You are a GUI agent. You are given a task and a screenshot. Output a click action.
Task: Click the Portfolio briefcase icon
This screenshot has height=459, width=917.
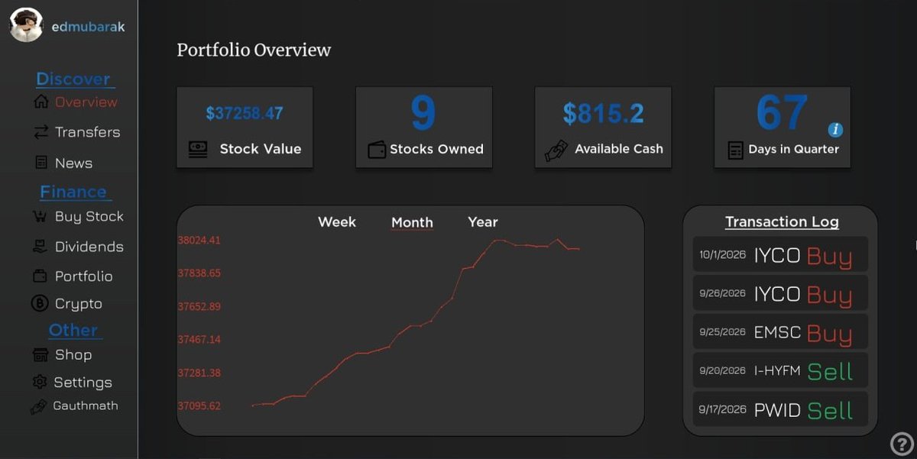coord(41,276)
